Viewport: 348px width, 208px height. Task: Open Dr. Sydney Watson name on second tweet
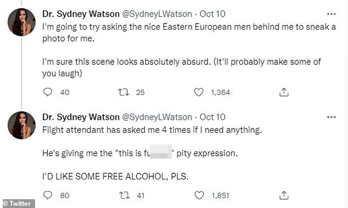pyautogui.click(x=81, y=117)
